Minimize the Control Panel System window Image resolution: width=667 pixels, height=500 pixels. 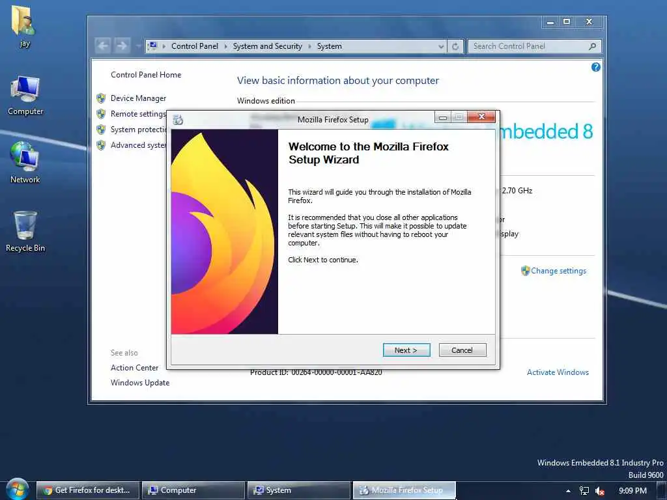550,21
